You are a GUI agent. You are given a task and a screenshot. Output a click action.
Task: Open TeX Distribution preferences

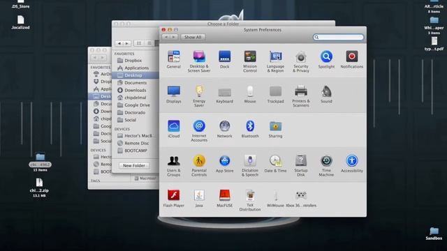coord(250,200)
